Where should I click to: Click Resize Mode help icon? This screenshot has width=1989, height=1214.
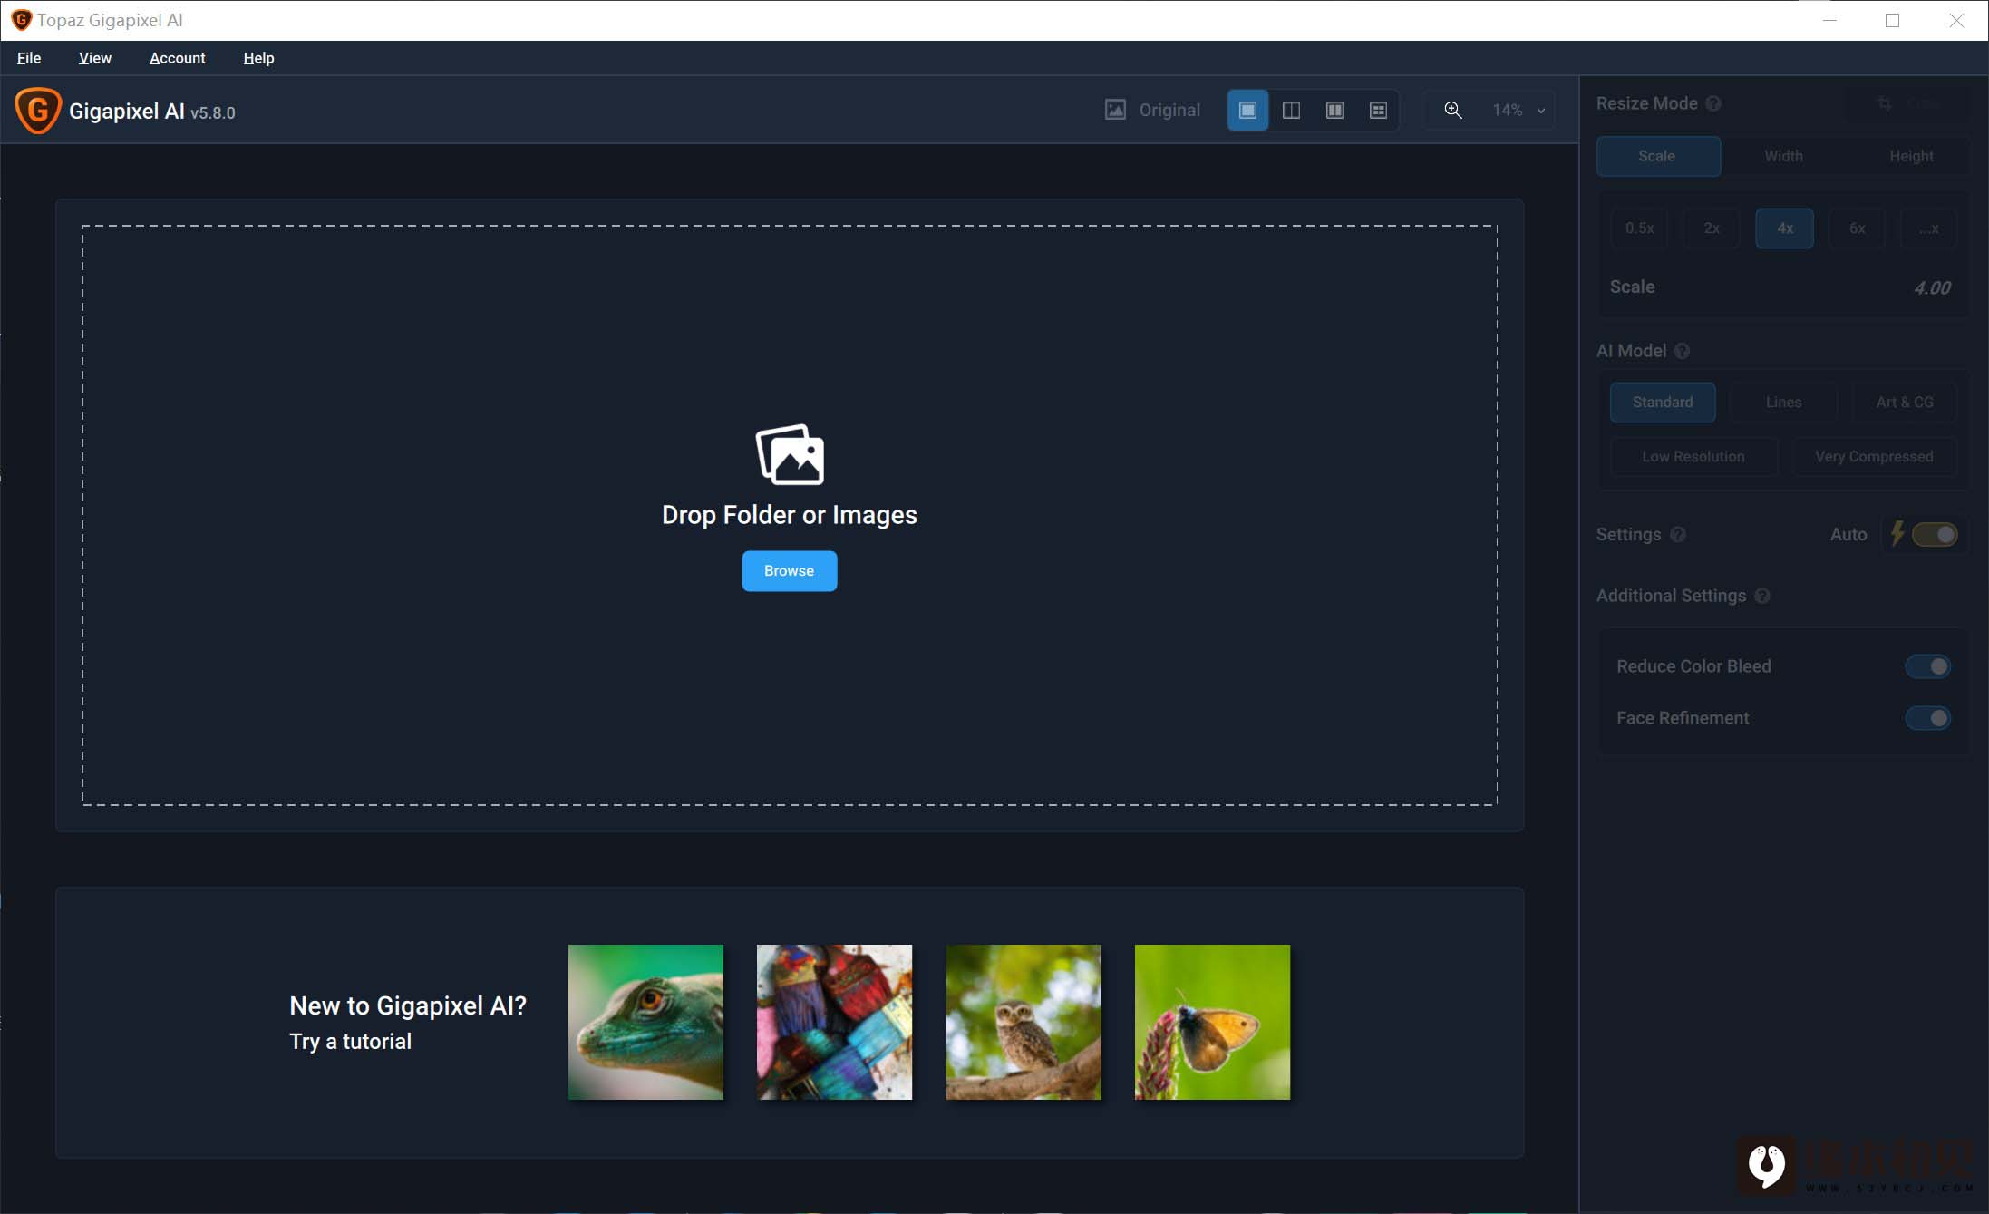coord(1713,103)
